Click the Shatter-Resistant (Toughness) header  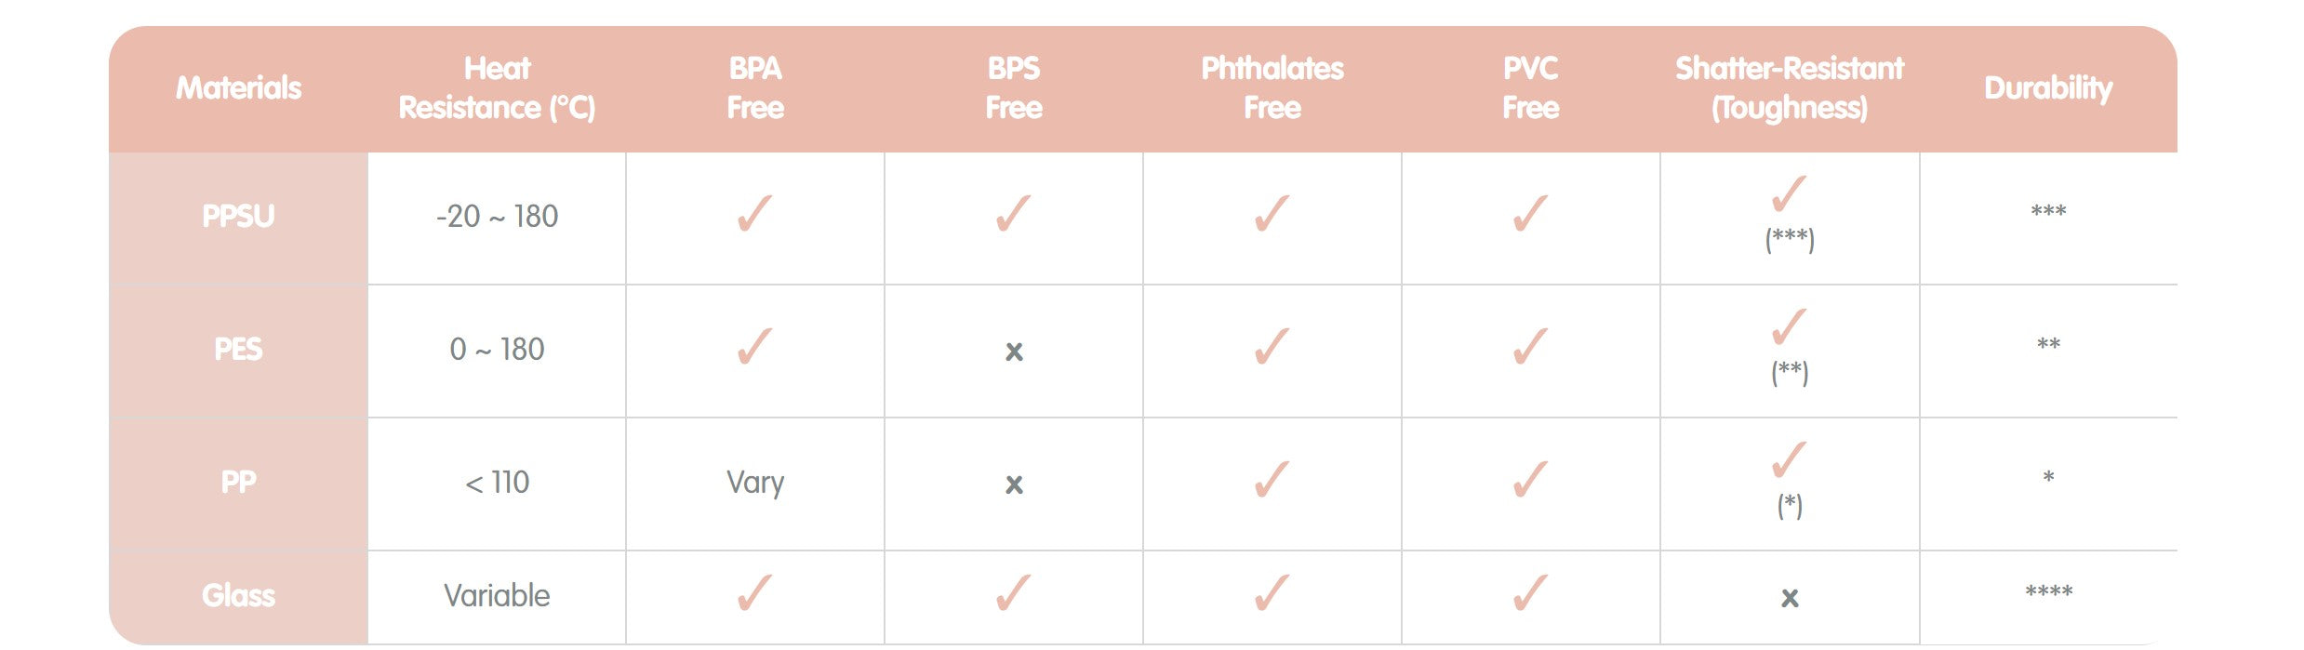pos(1789,88)
